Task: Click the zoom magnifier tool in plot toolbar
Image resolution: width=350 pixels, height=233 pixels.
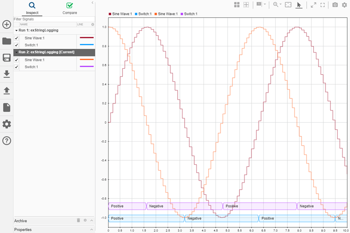Action: [x=276, y=5]
